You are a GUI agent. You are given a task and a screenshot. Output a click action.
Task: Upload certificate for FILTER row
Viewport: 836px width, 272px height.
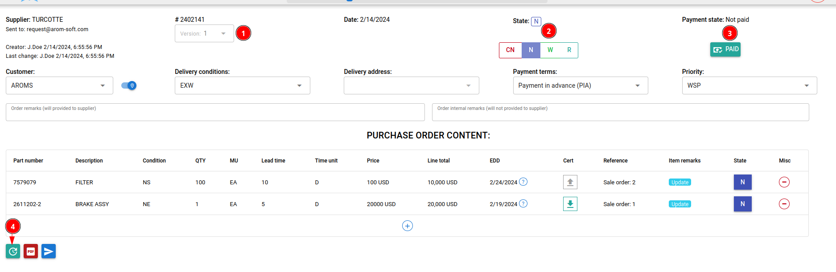click(x=570, y=182)
